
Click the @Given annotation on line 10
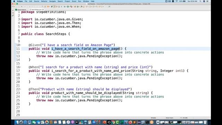coord(34,45)
